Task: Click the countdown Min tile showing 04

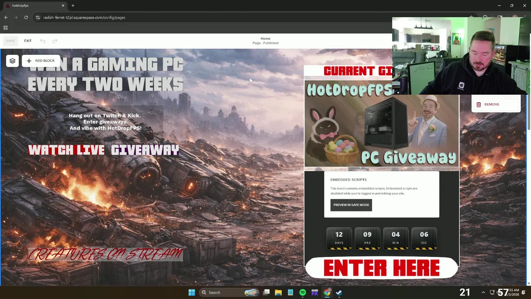Action: (396, 238)
